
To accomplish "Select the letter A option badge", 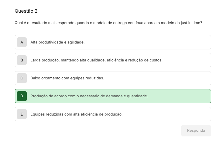I will 22,42.
